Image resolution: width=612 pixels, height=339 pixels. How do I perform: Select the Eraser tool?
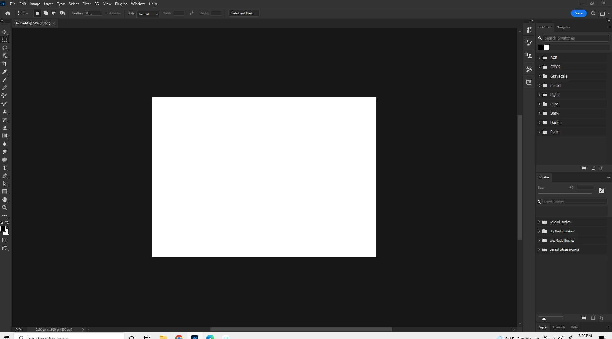coord(4,128)
